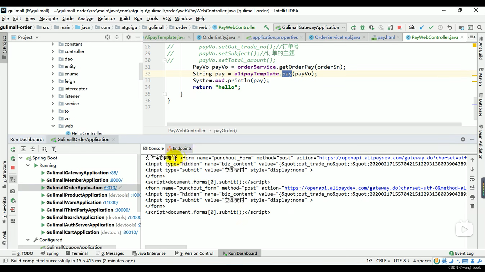The image size is (485, 272).
Task: Hide the Project panel with minus icon
Action: [x=138, y=37]
